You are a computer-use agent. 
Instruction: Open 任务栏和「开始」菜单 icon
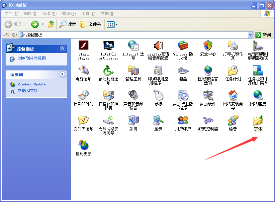(258, 70)
